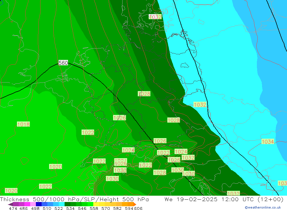The image size is (287, 210).
Task: Pick the cyan legend swatch
Action: [62, 204]
